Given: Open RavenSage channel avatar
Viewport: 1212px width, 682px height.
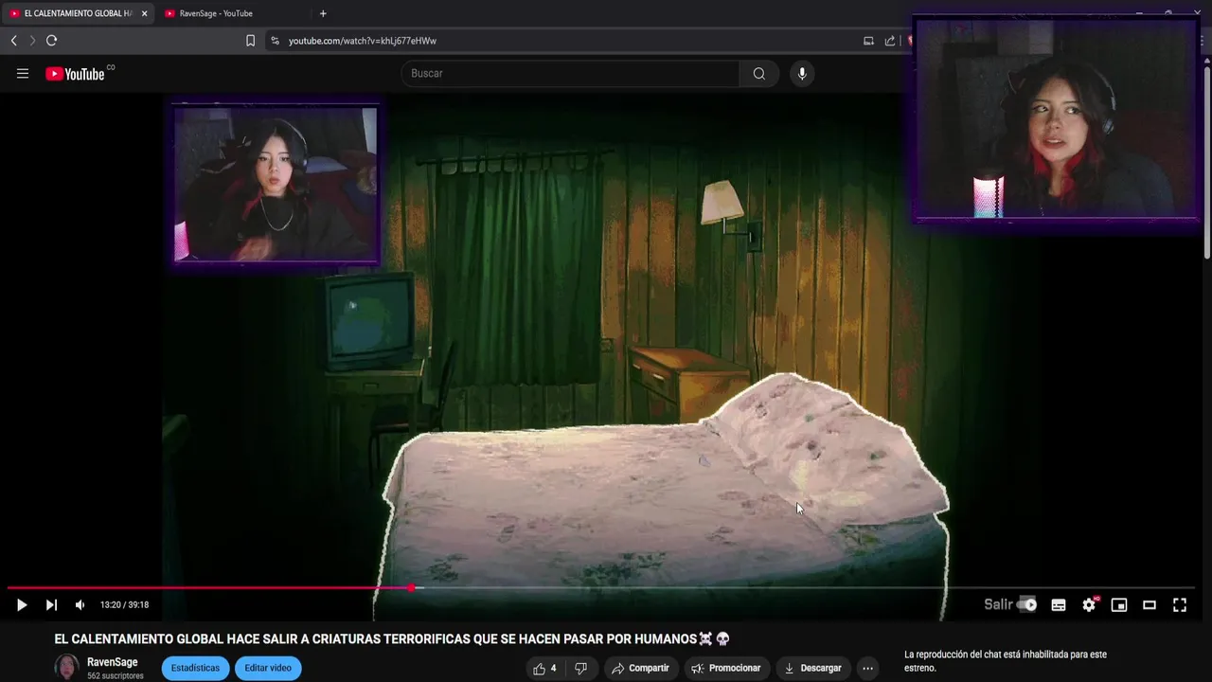Looking at the screenshot, I should point(66,668).
